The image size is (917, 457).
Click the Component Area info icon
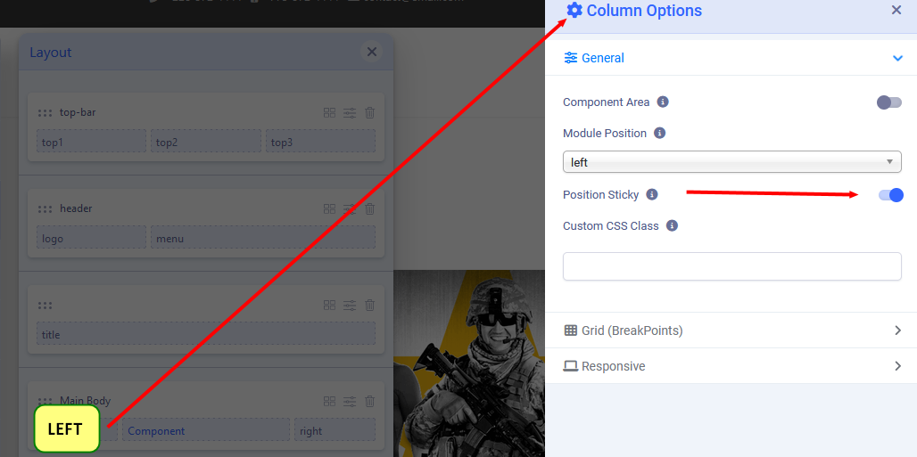point(663,102)
